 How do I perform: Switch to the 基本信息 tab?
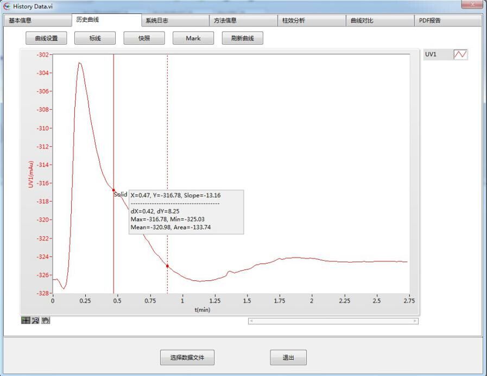pos(37,21)
